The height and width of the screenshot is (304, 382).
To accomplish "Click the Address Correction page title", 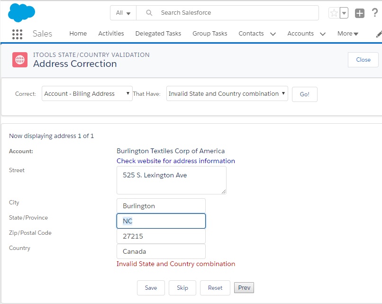I will (x=75, y=64).
